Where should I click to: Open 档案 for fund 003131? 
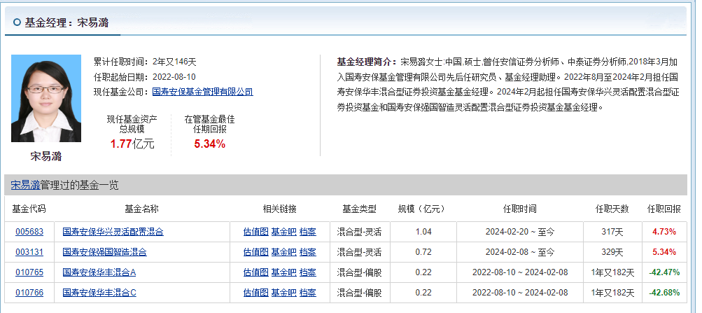[307, 252]
